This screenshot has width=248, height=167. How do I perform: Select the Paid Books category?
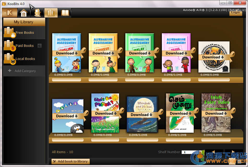pyautogui.click(x=24, y=46)
